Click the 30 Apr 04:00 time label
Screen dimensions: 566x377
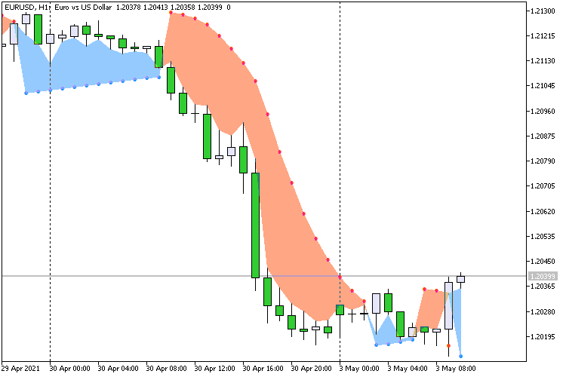[x=118, y=369]
